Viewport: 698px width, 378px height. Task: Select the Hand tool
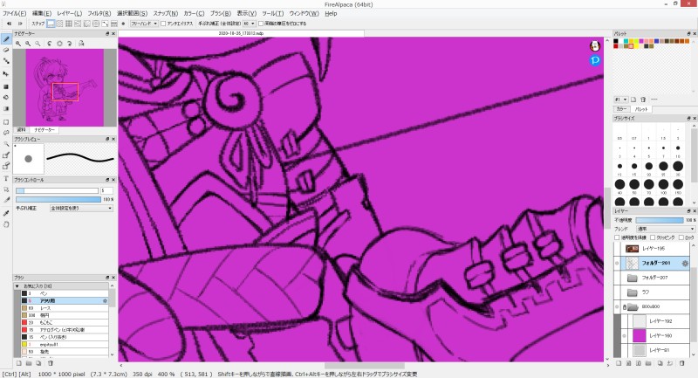(6, 224)
